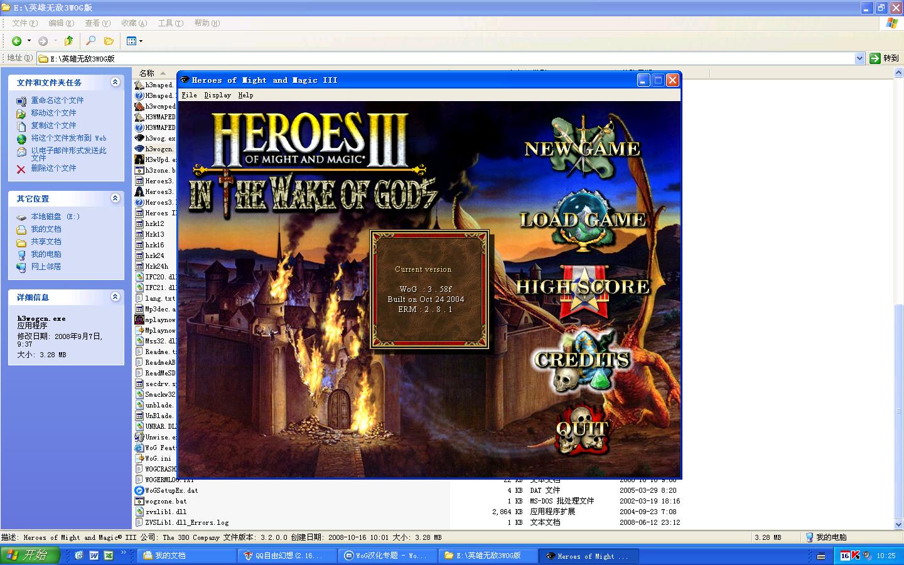Switch to the 我的文档 taskbar window
The width and height of the screenshot is (904, 565).
pyautogui.click(x=186, y=556)
